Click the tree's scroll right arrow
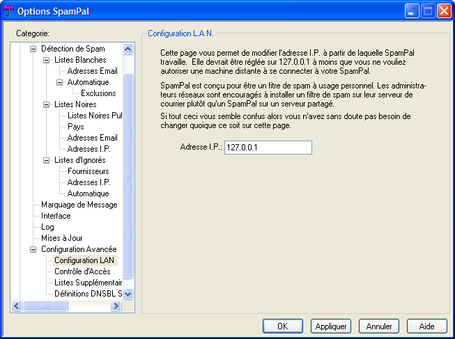The height and width of the screenshot is (339, 455). point(116,306)
